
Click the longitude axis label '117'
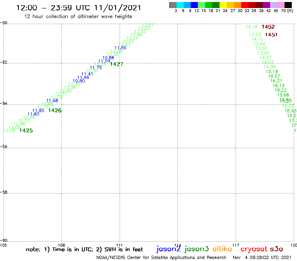(x=236, y=245)
